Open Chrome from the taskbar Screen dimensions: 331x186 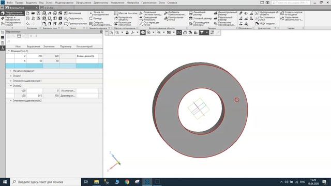tap(127, 182)
